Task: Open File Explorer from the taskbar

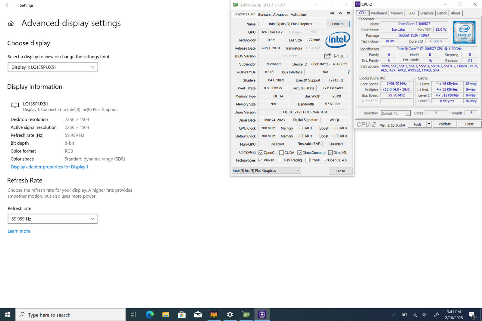Action: 166,315
